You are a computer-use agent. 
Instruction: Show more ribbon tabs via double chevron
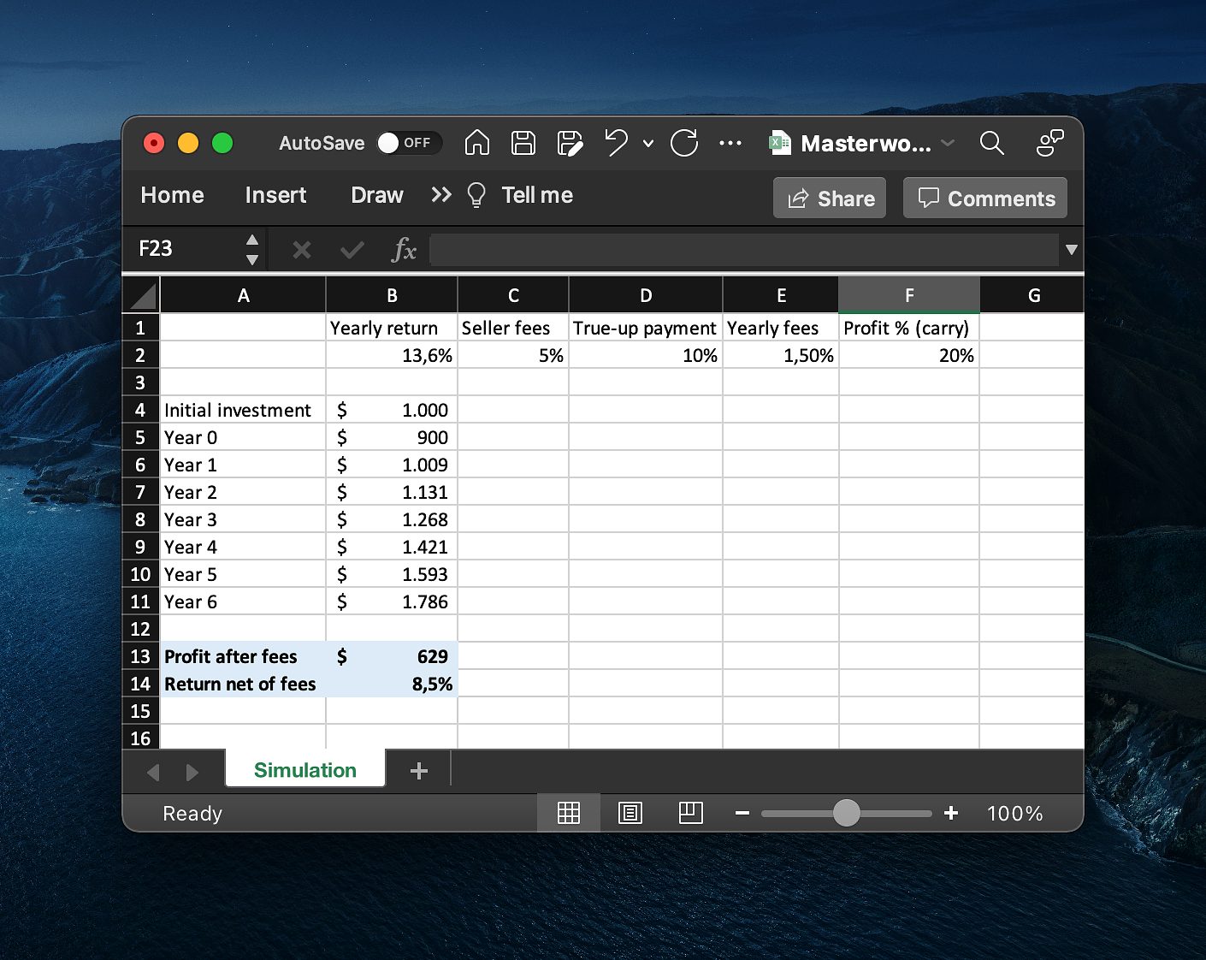440,195
